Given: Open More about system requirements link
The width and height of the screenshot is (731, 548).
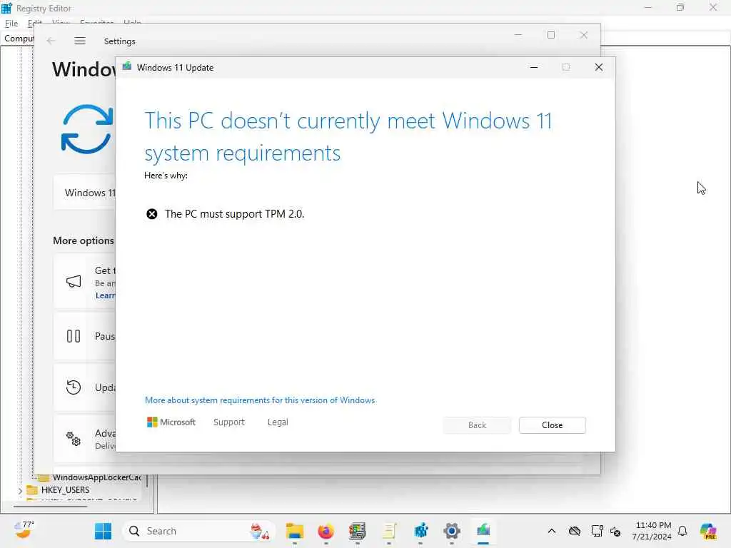Looking at the screenshot, I should click(260, 400).
